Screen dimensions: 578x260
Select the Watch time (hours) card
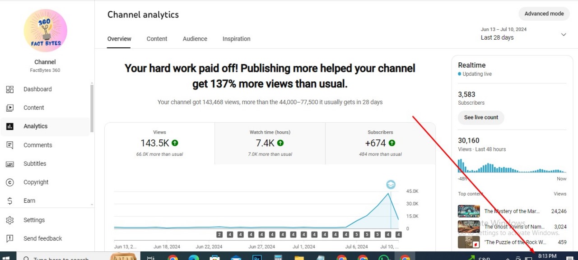pos(270,144)
